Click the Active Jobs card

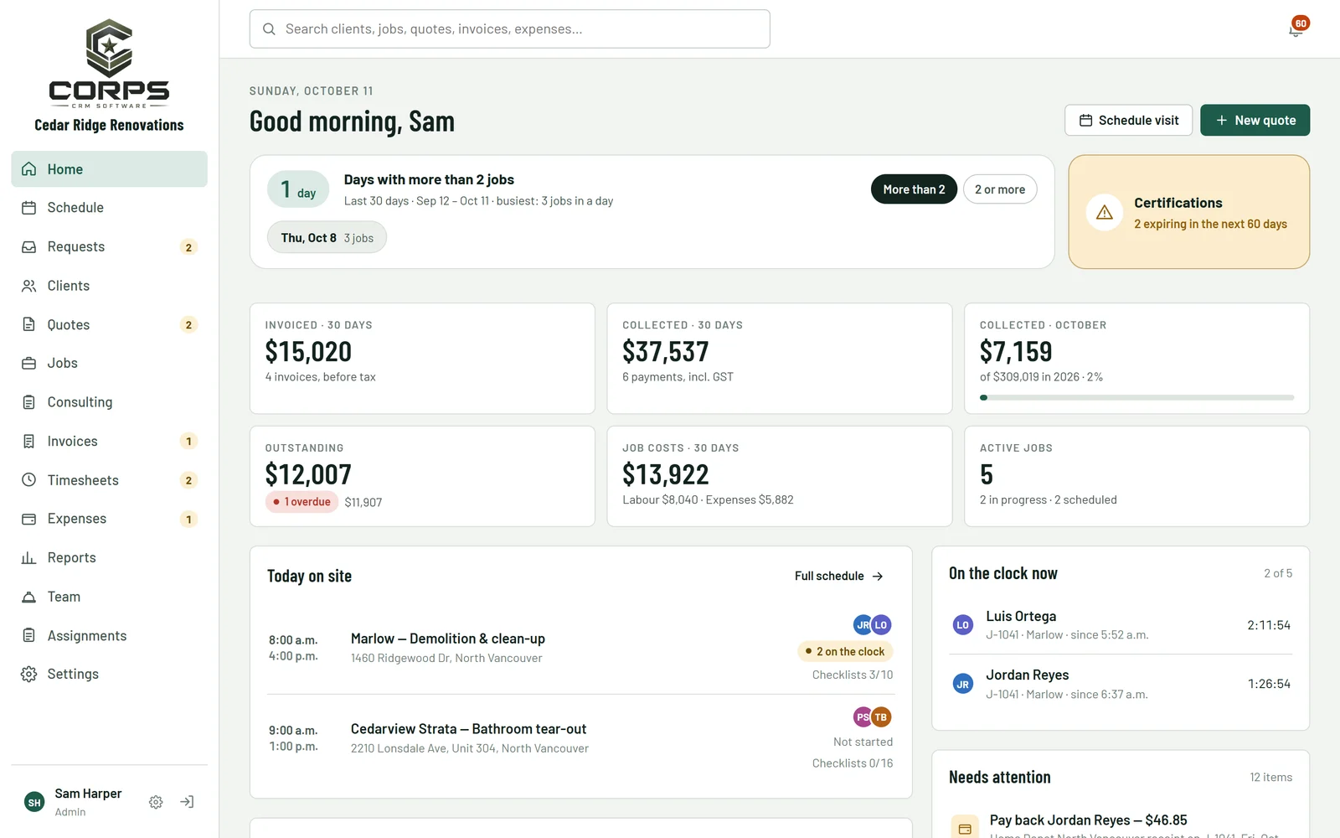1136,476
